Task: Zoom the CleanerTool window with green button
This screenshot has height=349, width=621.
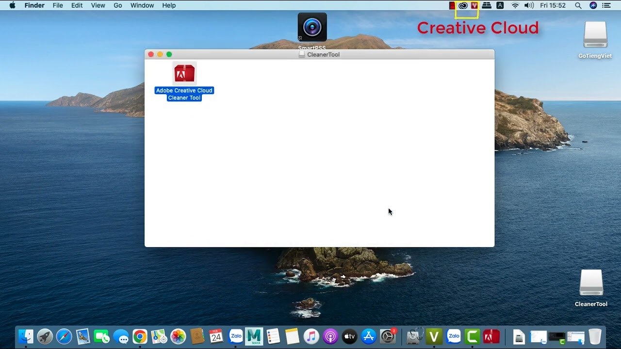Action: coord(169,54)
